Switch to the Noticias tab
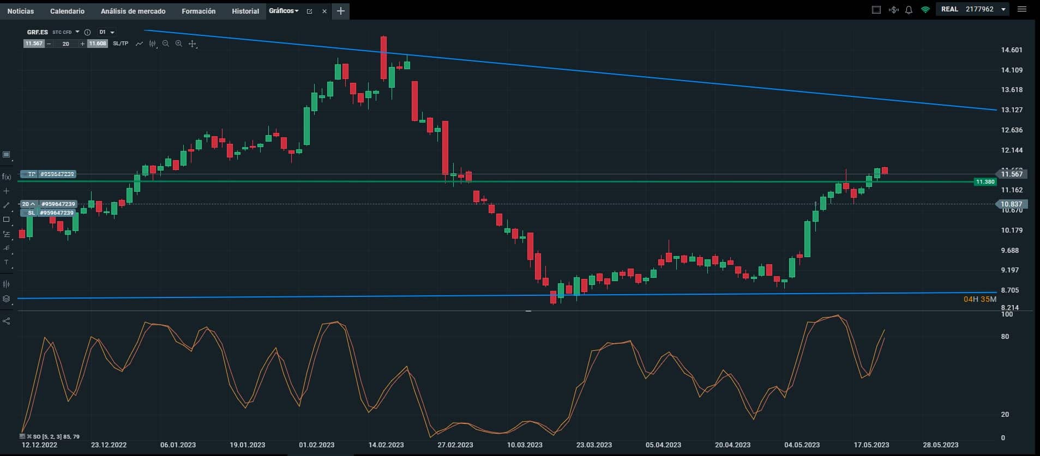This screenshot has height=456, width=1040. [21, 11]
